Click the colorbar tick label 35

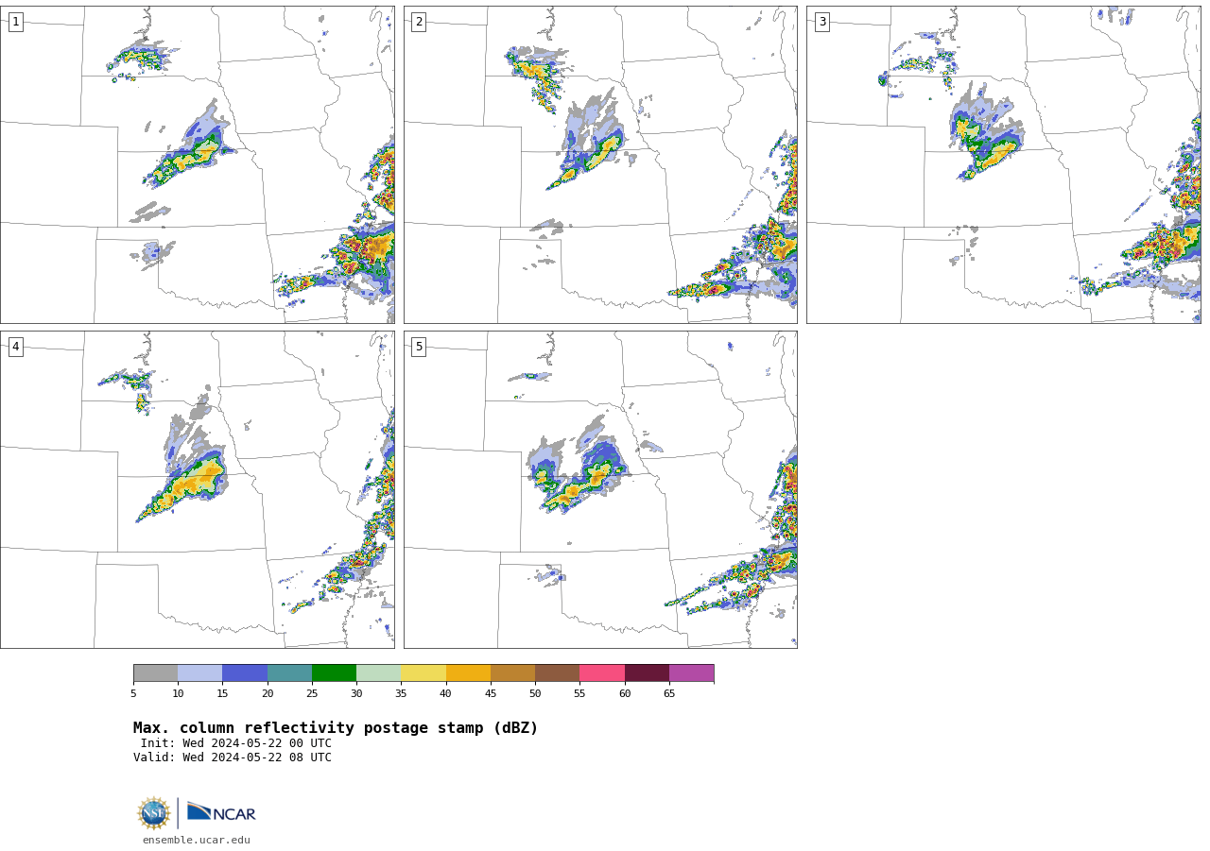click(x=401, y=693)
